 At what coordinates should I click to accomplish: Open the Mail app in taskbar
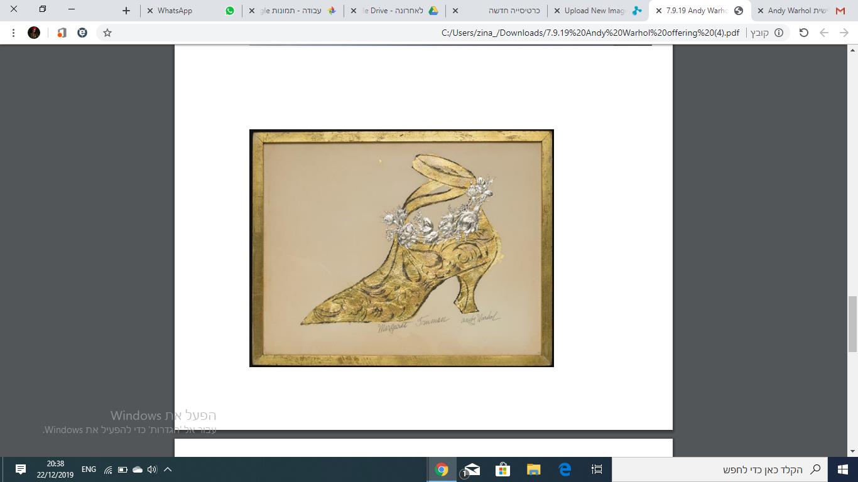pyautogui.click(x=472, y=469)
